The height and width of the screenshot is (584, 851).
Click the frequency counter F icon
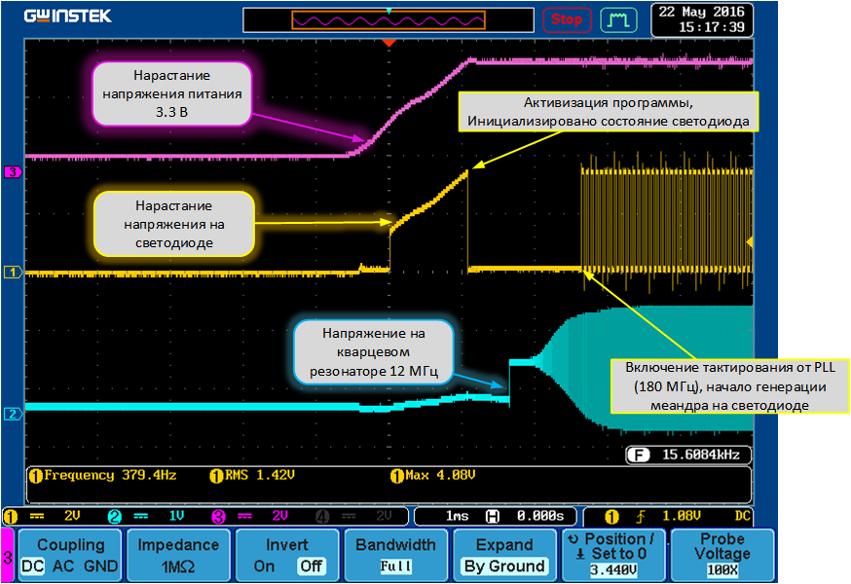(x=639, y=455)
